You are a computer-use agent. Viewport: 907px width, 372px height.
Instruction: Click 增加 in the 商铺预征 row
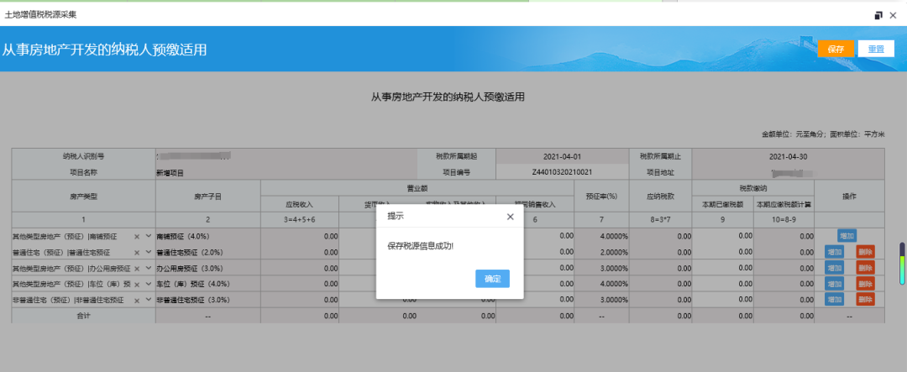(x=847, y=236)
